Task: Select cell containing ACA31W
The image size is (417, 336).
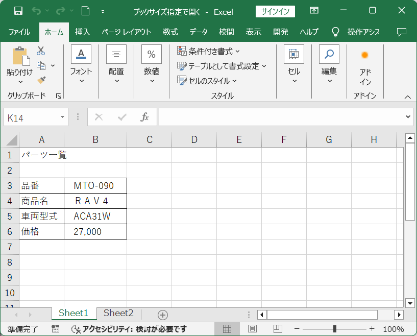Action: click(x=95, y=217)
